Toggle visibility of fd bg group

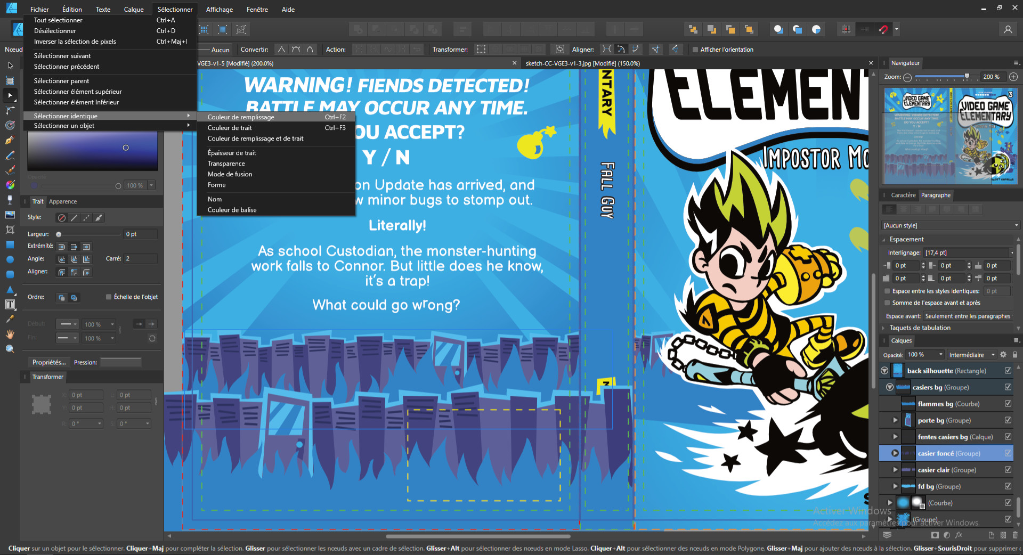1008,486
